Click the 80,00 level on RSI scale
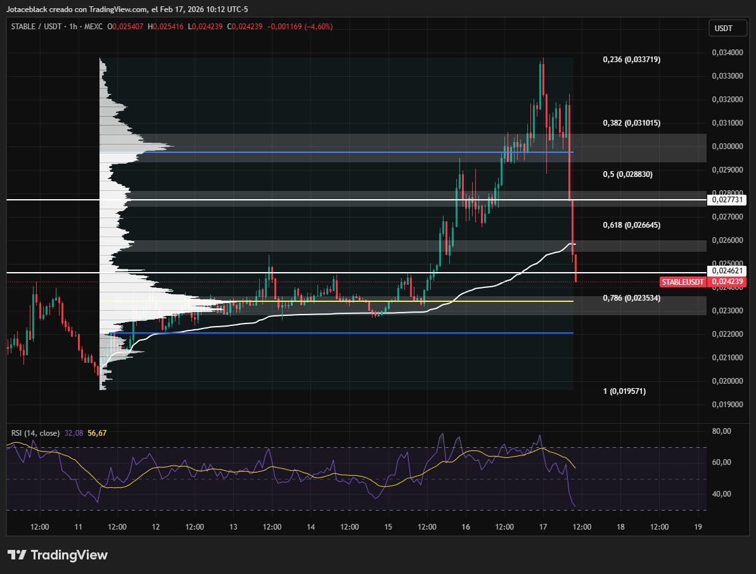 point(722,431)
